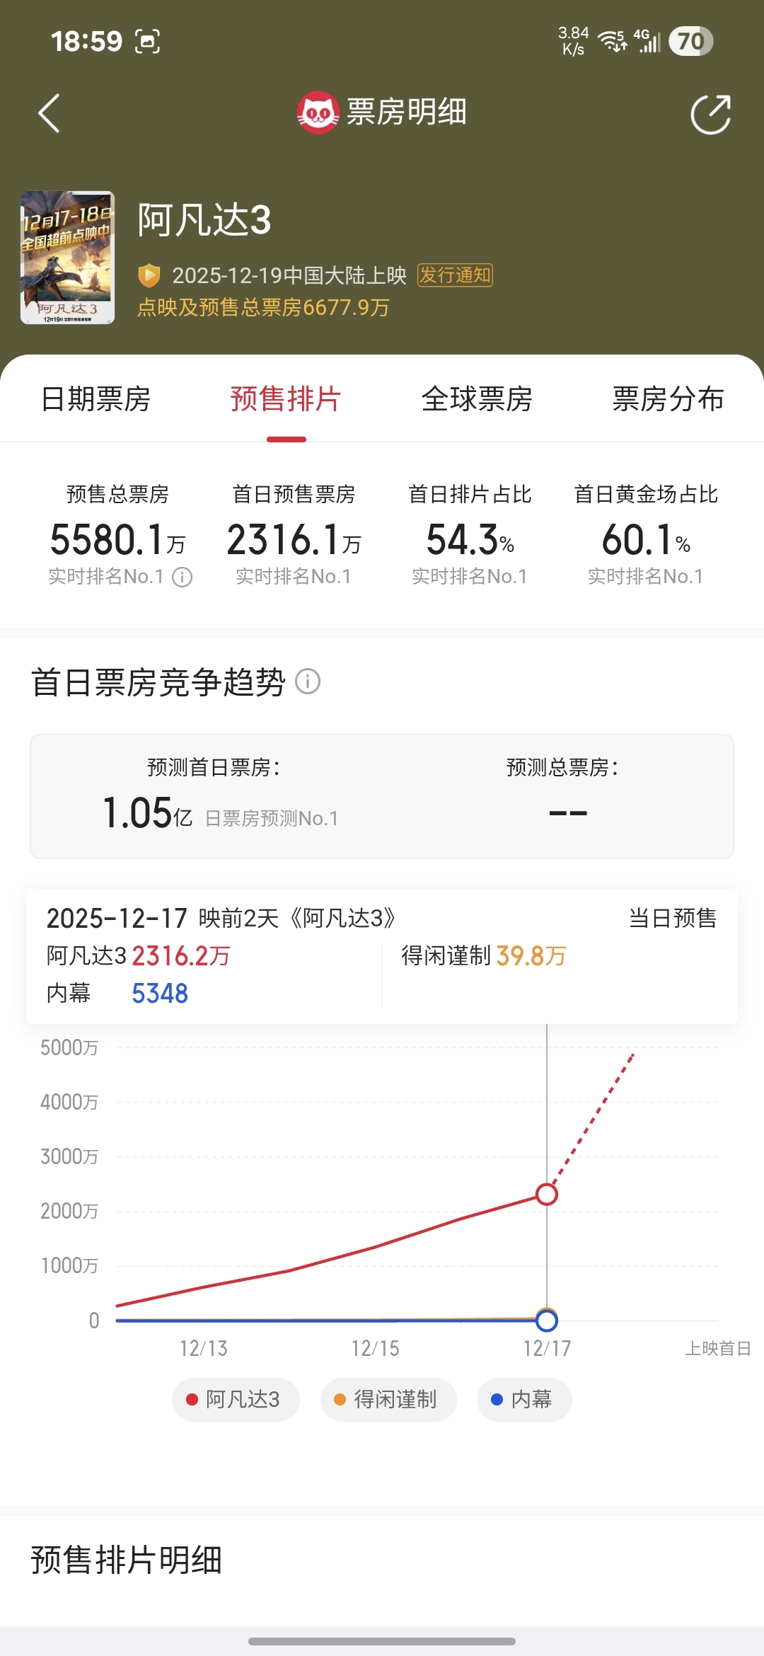This screenshot has width=764, height=1656.
Task: Tap 首日黄金场占比 60.1% value
Action: pyautogui.click(x=646, y=540)
